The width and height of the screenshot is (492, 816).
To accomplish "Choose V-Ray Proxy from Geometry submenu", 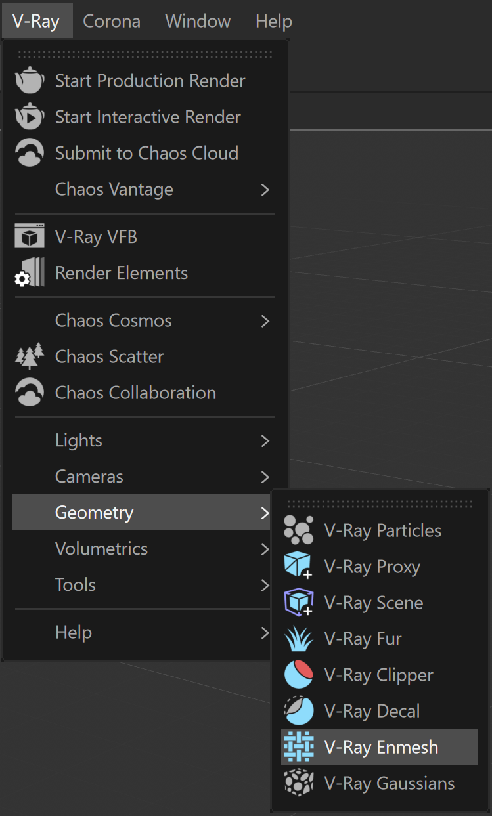I will pos(380,567).
